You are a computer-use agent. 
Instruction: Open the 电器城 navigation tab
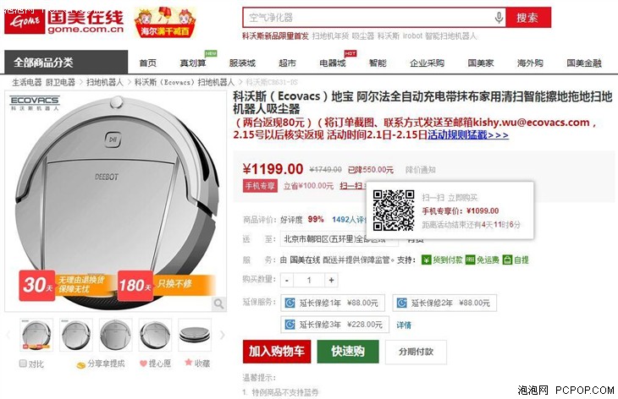coord(332,63)
